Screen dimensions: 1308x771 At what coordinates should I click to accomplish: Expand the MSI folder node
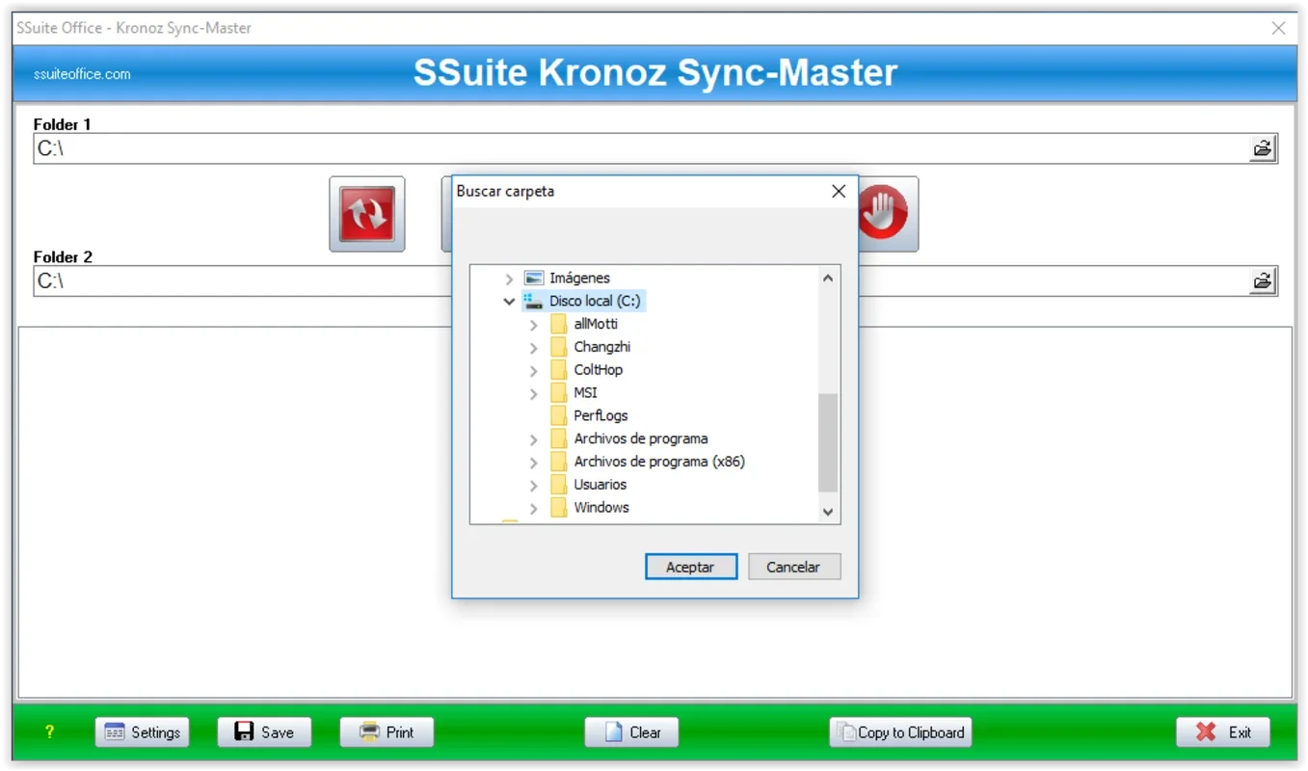[x=533, y=393]
